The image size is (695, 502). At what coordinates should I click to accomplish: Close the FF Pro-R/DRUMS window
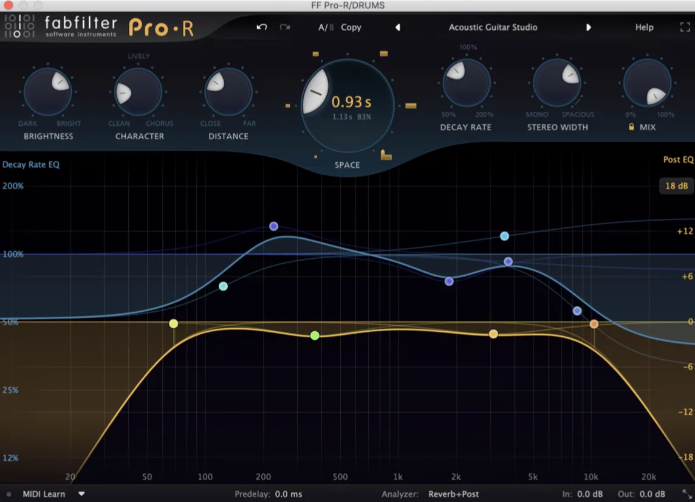[8, 5]
